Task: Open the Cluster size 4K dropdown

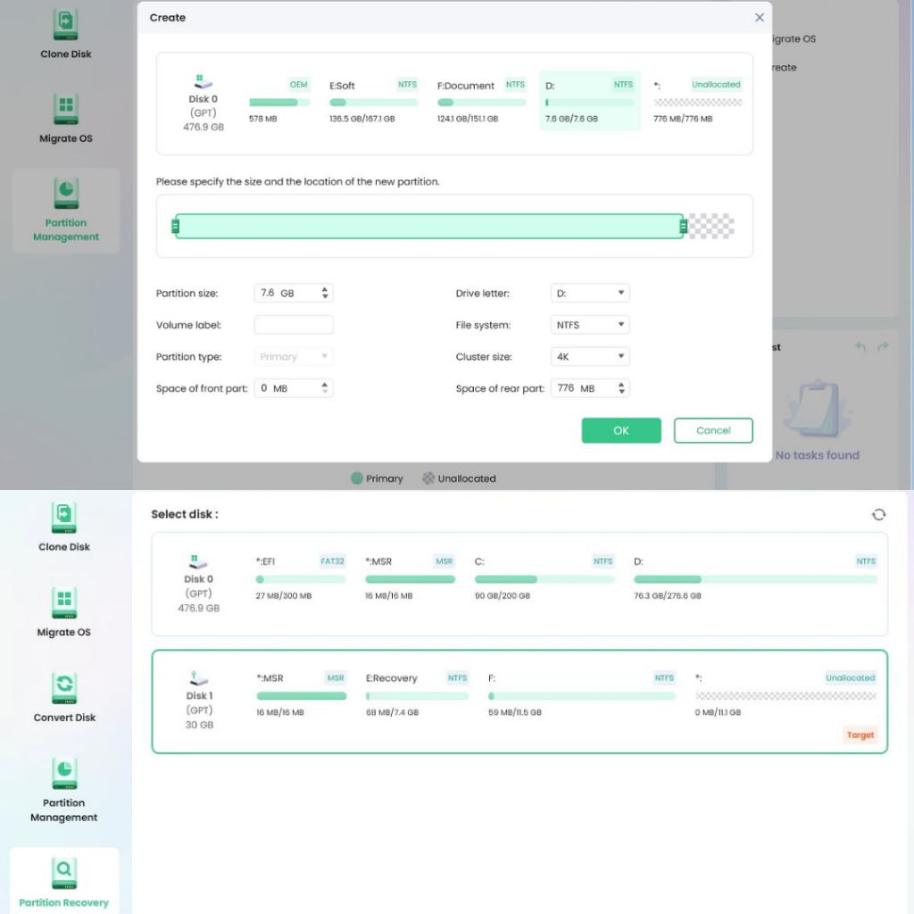Action: tap(590, 356)
